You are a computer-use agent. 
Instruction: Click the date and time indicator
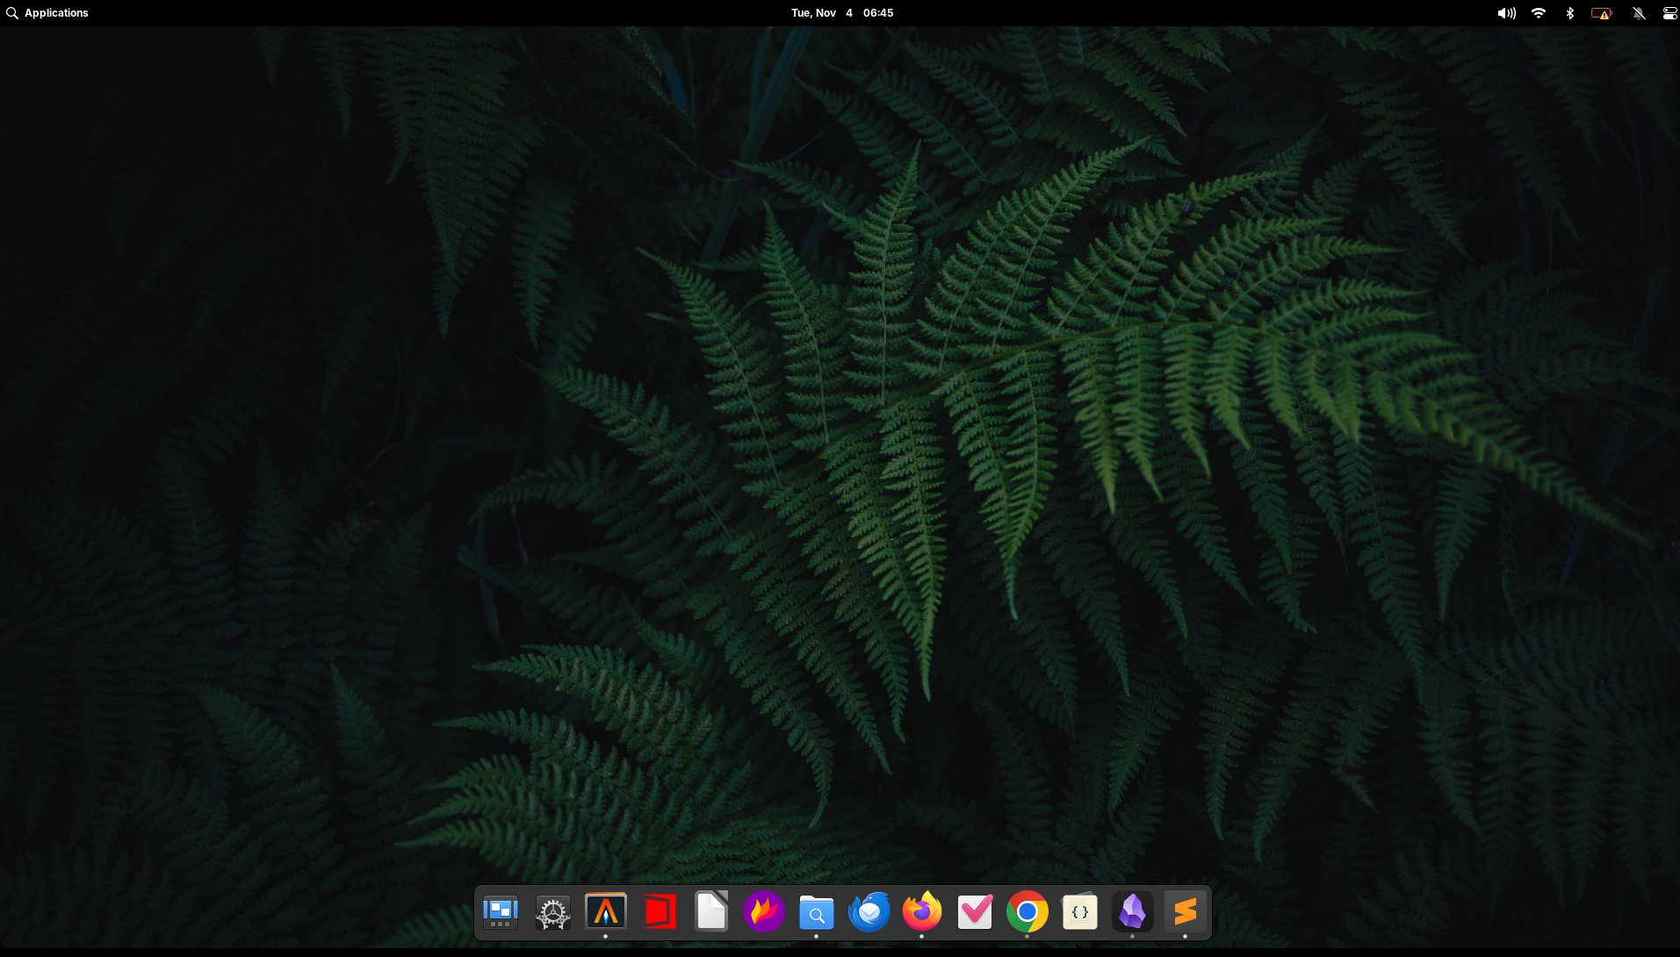(841, 13)
